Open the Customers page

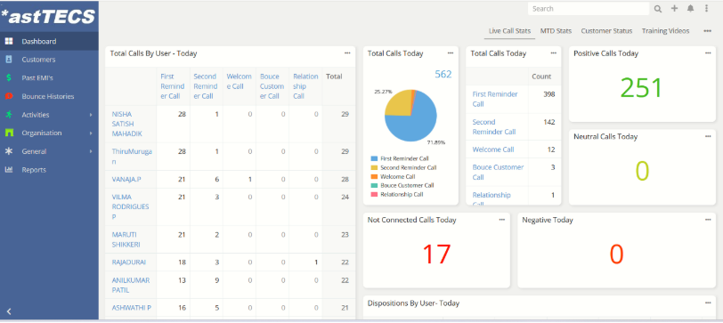(38, 60)
